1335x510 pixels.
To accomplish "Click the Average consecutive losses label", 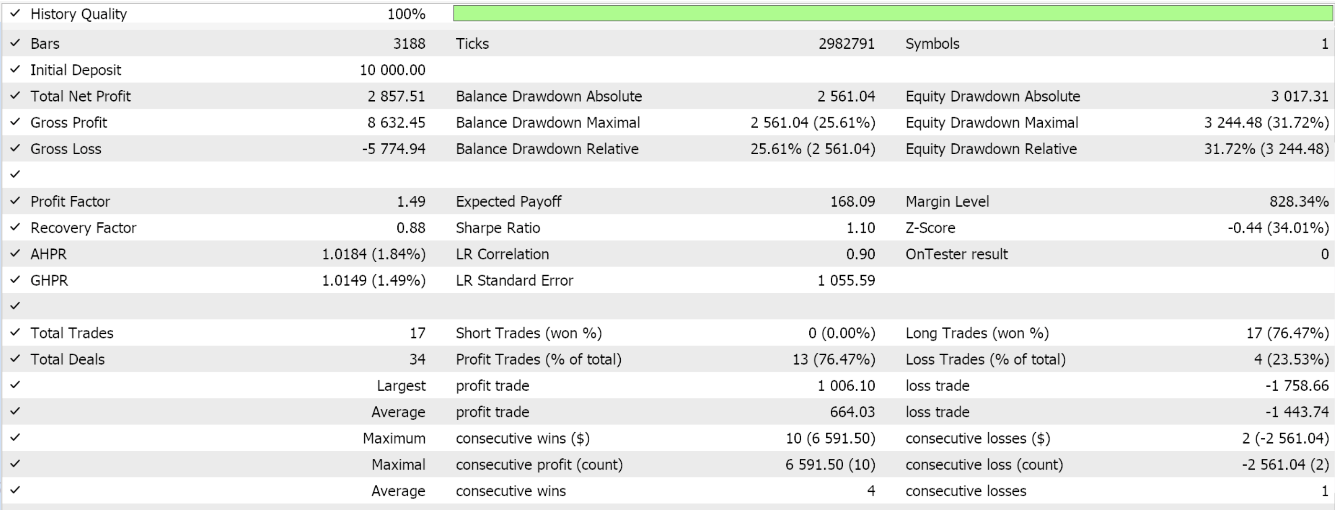I will coord(966,491).
